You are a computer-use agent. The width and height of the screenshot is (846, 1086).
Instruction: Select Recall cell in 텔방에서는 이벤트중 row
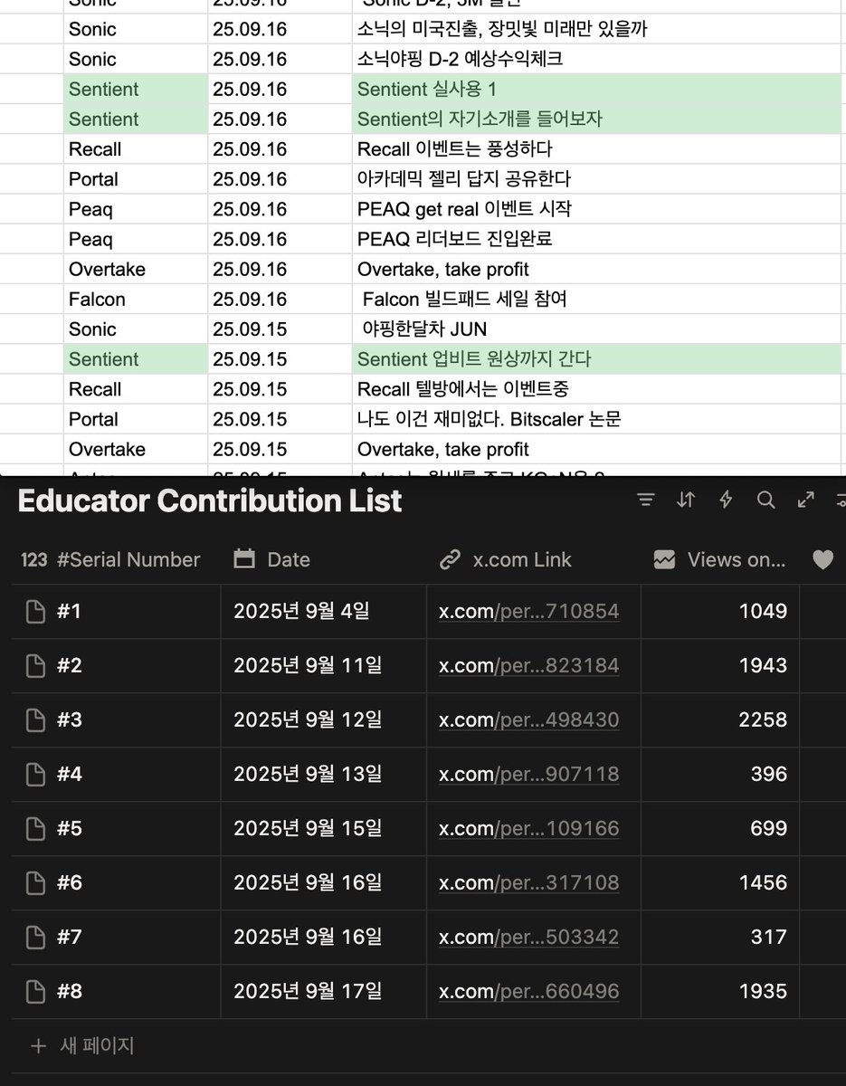point(136,389)
